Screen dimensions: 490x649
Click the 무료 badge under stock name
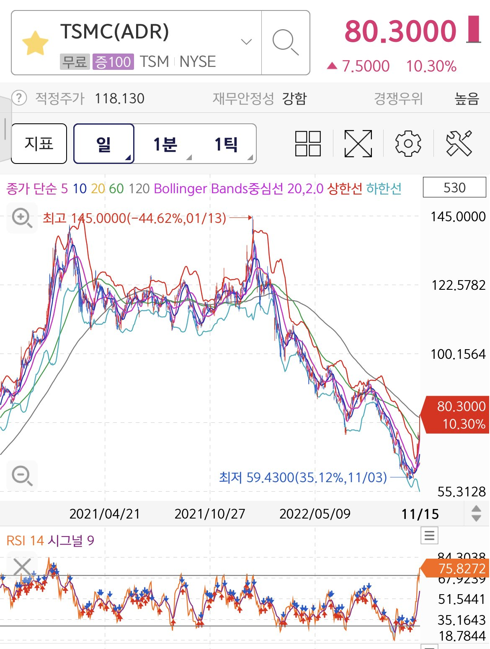coord(75,62)
